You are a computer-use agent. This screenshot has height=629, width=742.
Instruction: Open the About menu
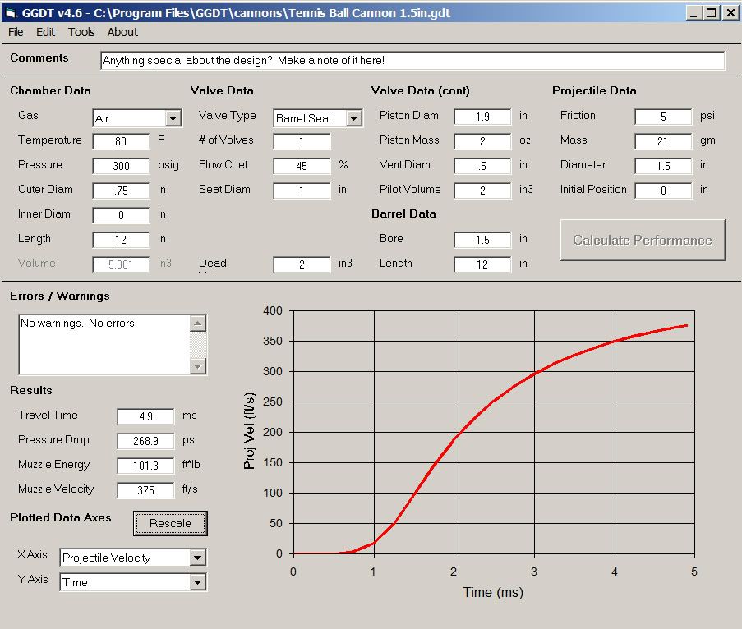122,32
